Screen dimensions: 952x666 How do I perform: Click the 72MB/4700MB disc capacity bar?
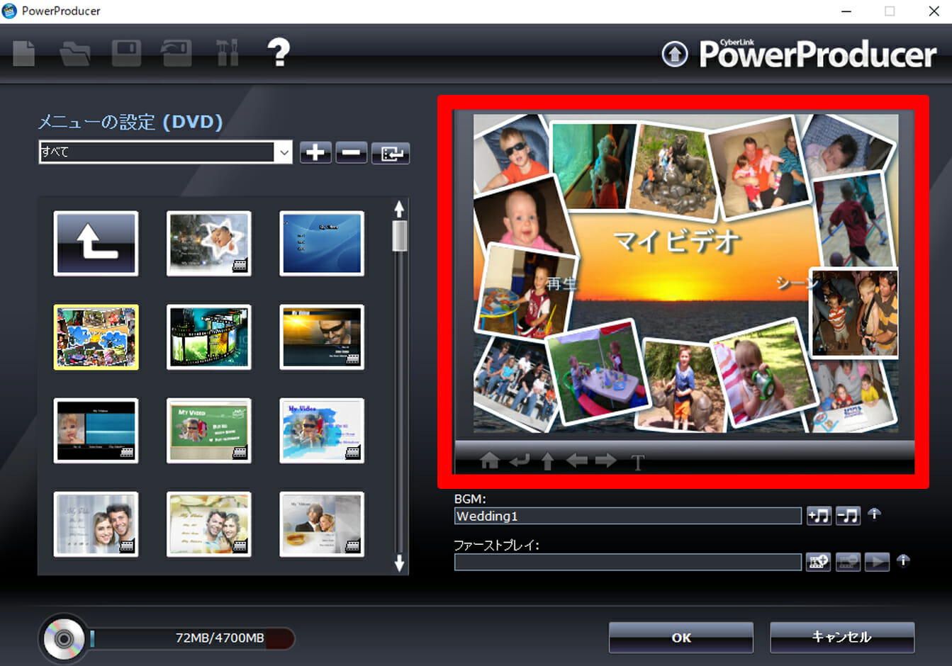192,638
